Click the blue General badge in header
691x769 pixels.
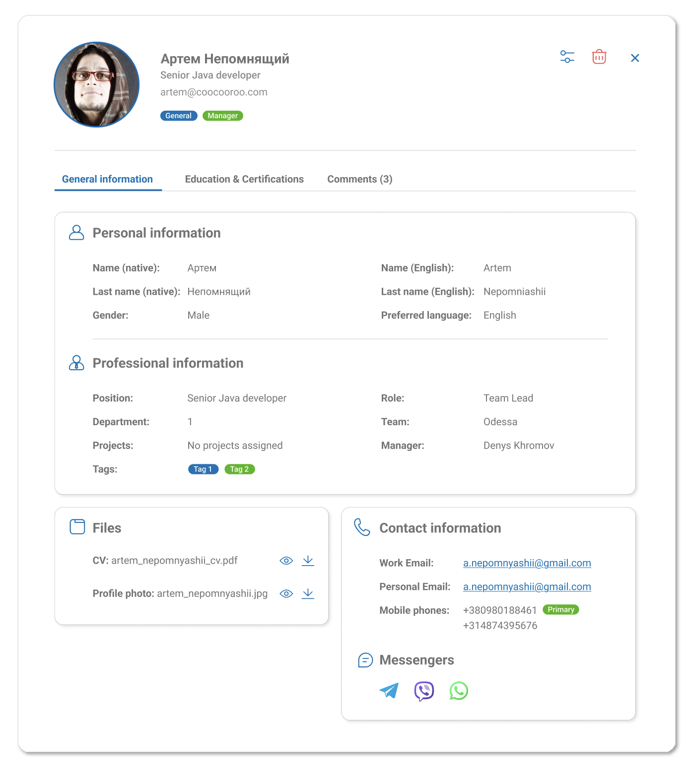178,116
